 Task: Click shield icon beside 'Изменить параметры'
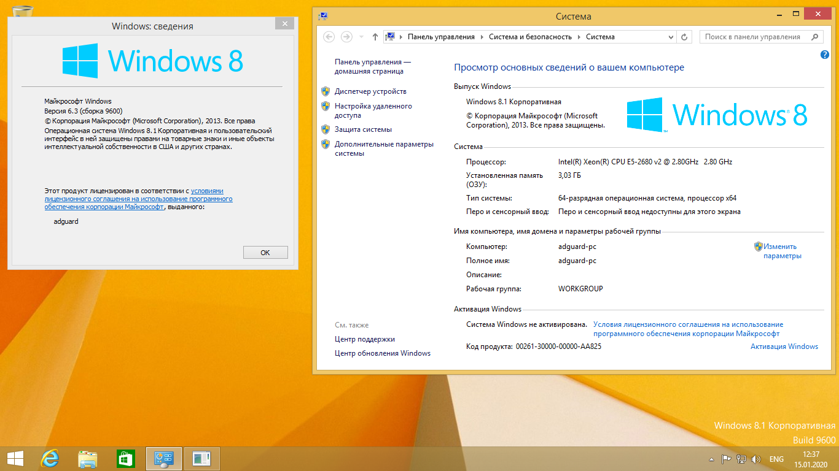click(x=759, y=247)
